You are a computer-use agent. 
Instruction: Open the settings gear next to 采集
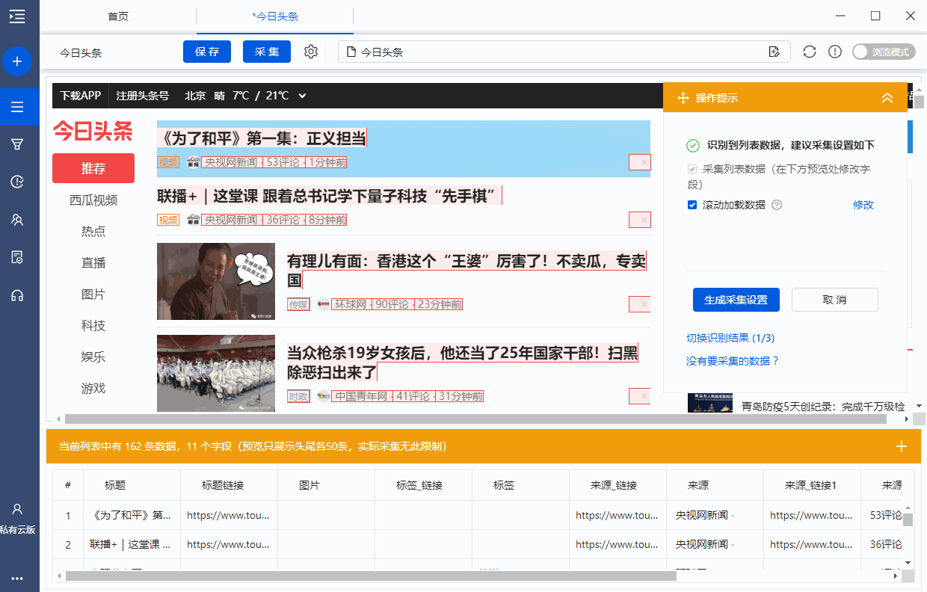[x=311, y=52]
